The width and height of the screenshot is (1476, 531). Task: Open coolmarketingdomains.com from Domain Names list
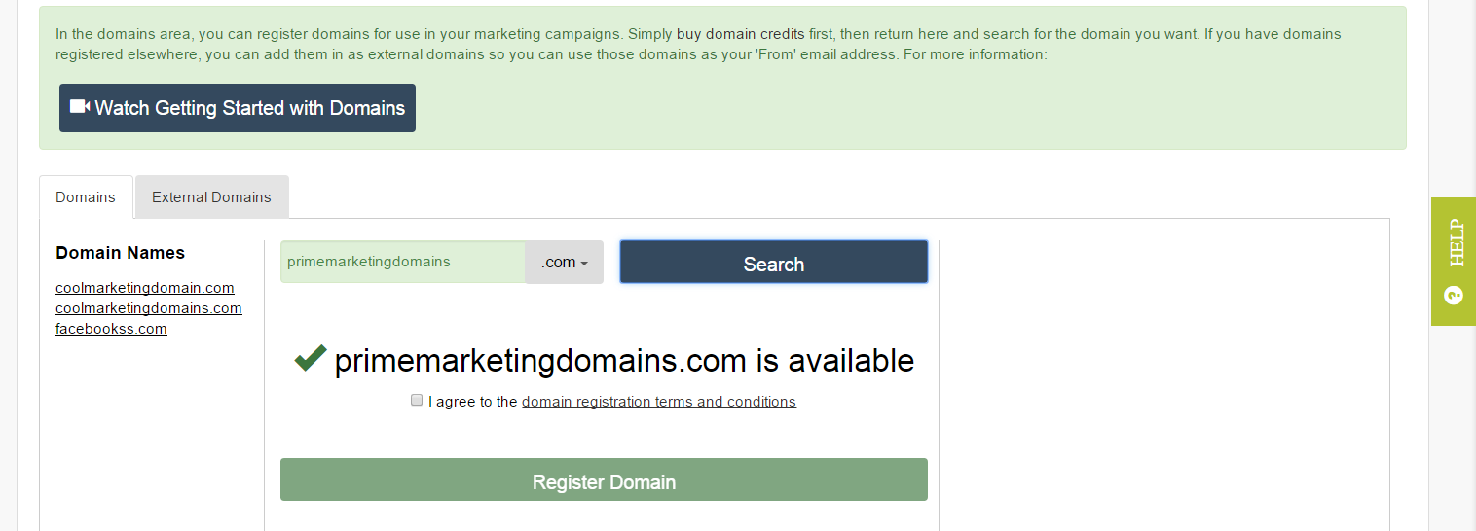pyautogui.click(x=149, y=308)
